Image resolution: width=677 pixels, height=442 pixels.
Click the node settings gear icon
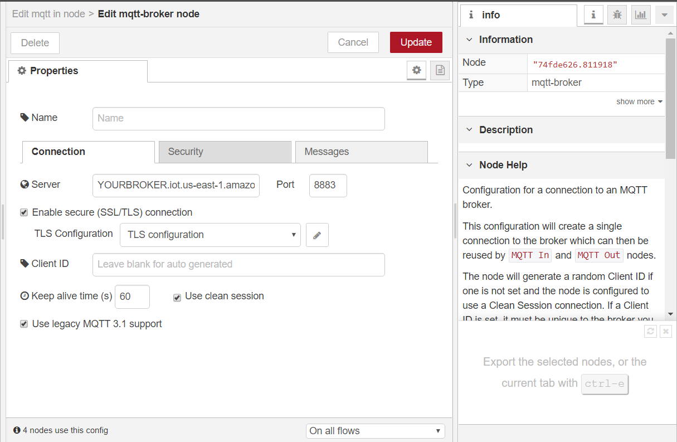(416, 70)
